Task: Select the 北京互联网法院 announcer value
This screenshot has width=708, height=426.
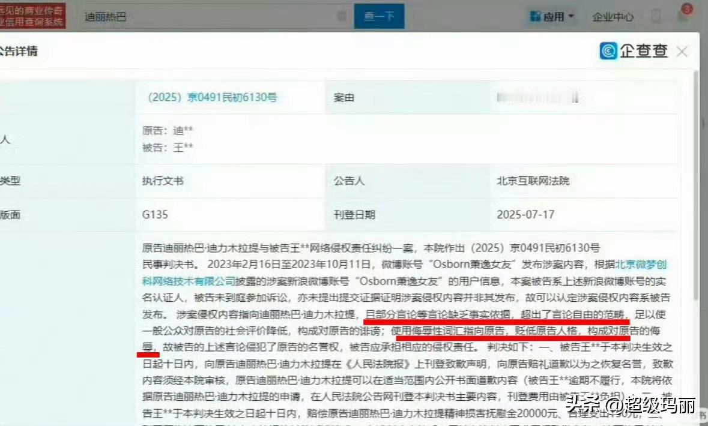Action: [533, 181]
